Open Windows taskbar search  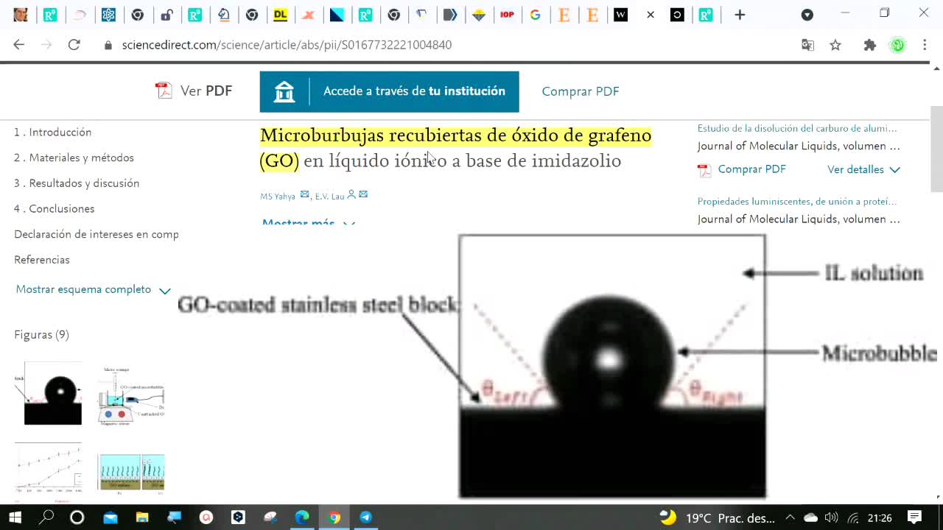[46, 517]
